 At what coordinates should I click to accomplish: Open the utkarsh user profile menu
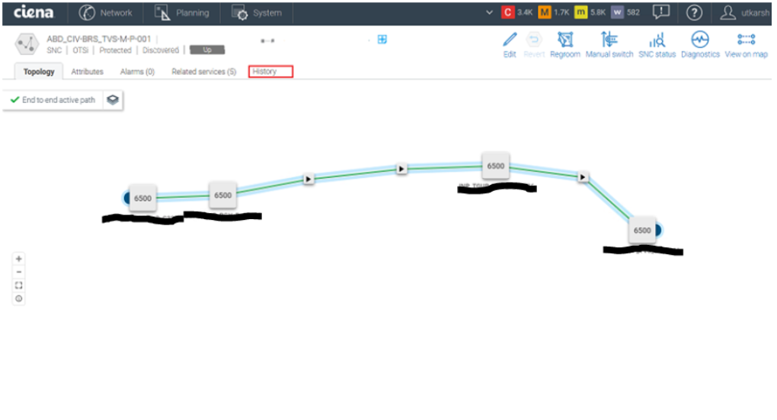tap(745, 13)
